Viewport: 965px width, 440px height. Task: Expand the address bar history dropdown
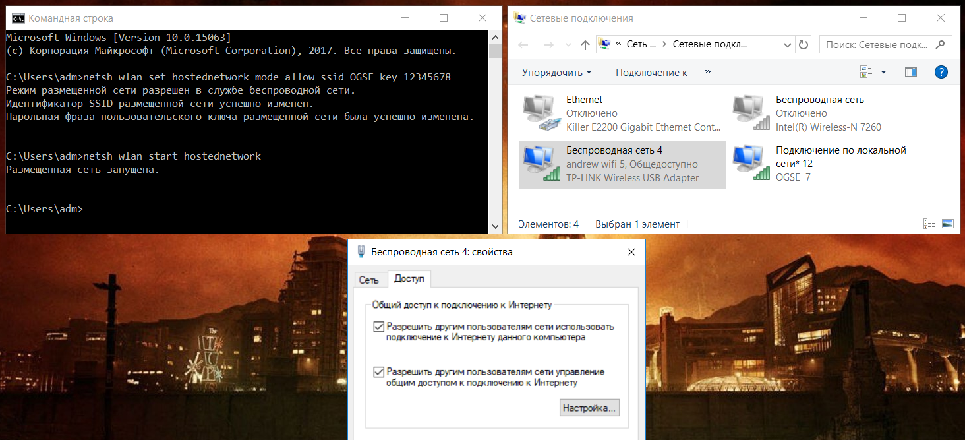pos(787,45)
